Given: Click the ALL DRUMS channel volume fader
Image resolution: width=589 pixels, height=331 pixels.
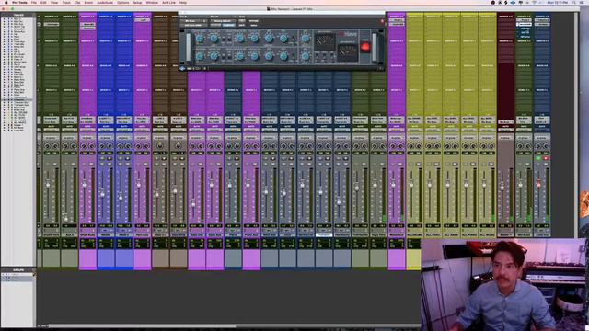Looking at the screenshot, I should (411, 185).
